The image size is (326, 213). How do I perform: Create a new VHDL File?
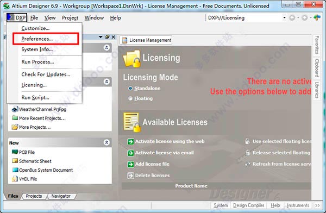tap(28, 179)
